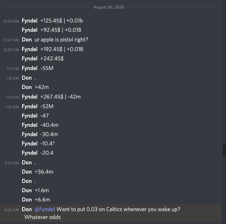Click the Fyndel username next to '+242.45$'
Screen dimensions: 226x224
30,59
